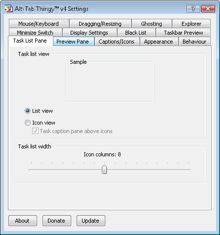Open the Dragging/Resizing tab

(100, 24)
